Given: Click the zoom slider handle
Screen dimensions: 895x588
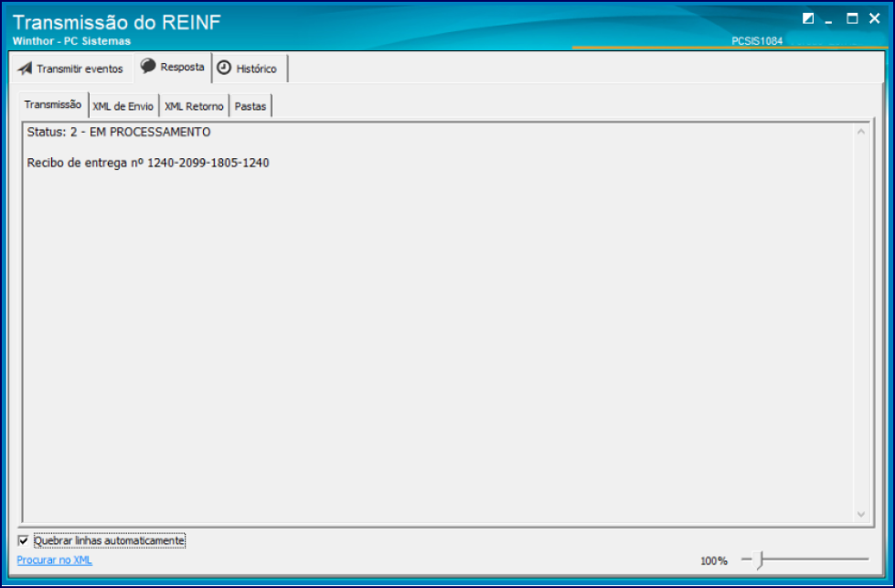Looking at the screenshot, I should [759, 560].
